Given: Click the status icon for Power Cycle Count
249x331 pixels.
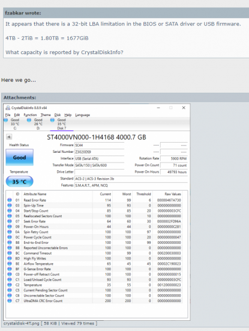Looking at the screenshot, I should click(10, 237).
